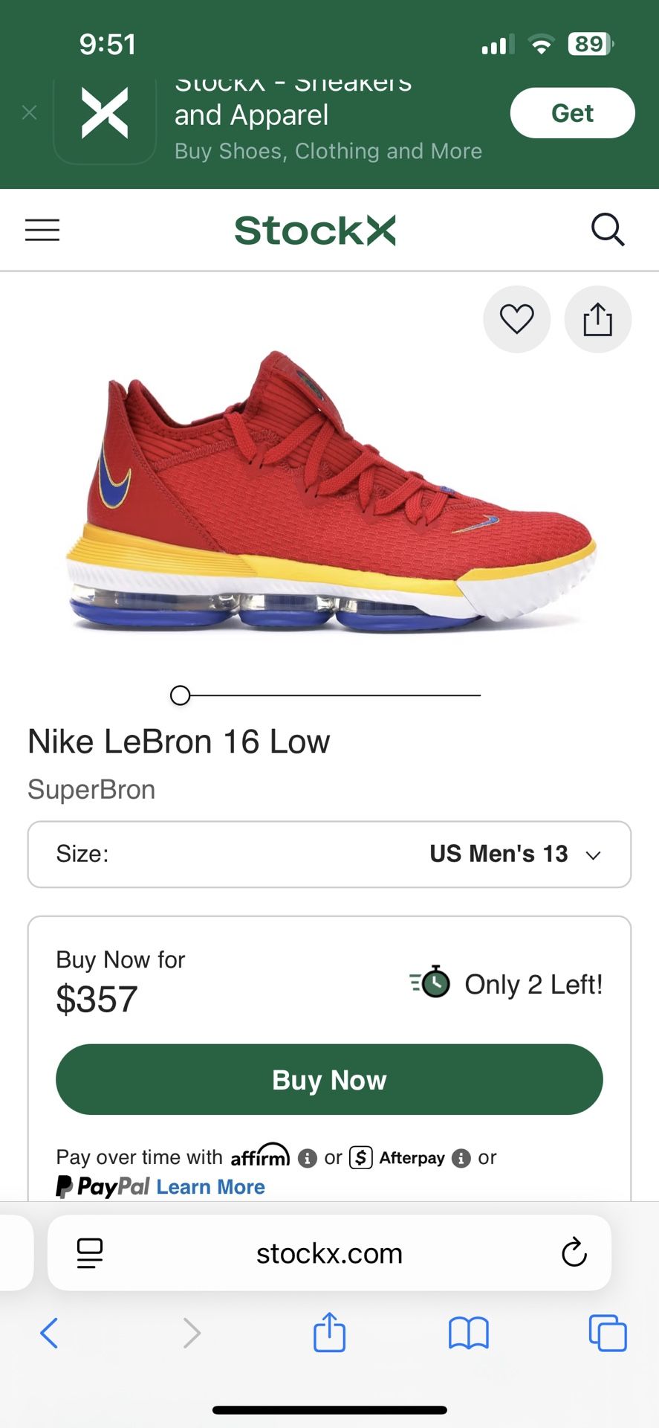659x1428 pixels.
Task: Favorite the shoe with the heart icon
Action: [x=516, y=319]
